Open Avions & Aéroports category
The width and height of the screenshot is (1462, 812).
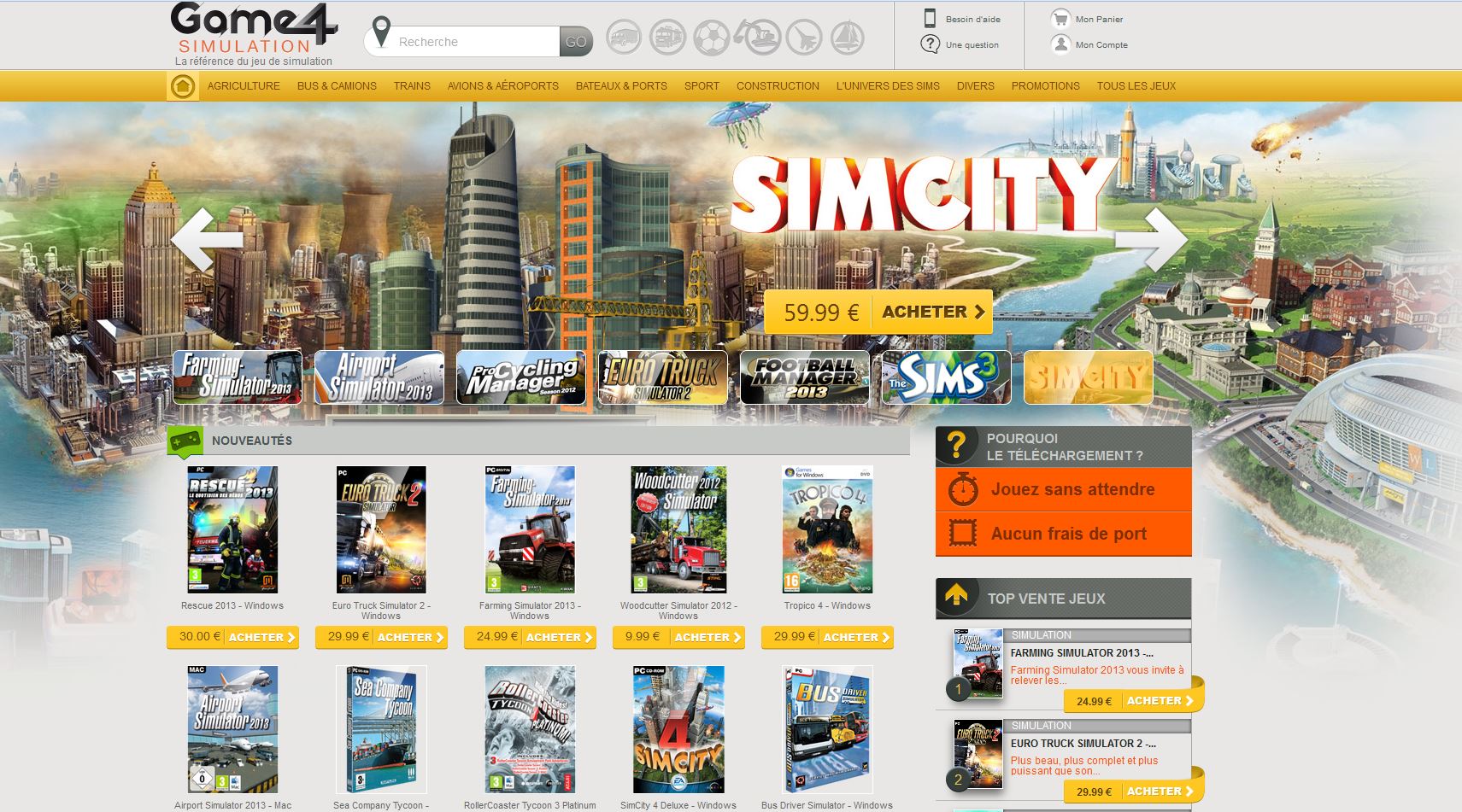point(503,86)
